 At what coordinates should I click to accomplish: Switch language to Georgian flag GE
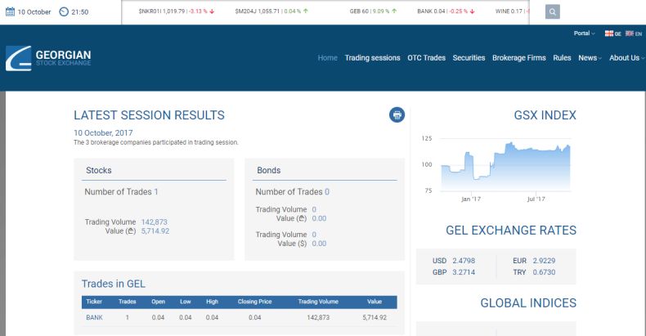point(612,34)
